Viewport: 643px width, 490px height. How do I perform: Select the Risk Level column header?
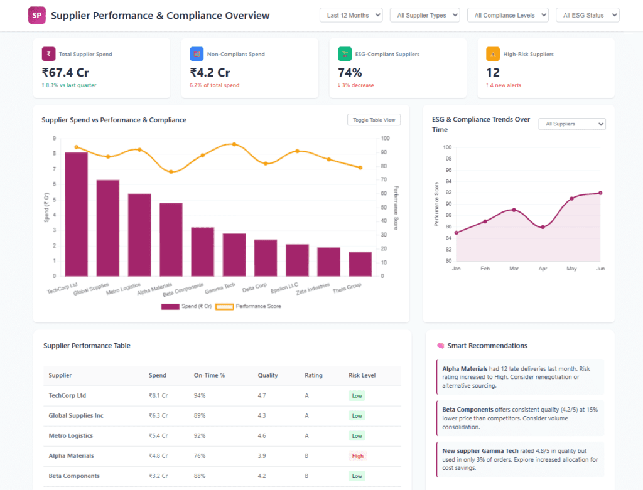coord(362,375)
